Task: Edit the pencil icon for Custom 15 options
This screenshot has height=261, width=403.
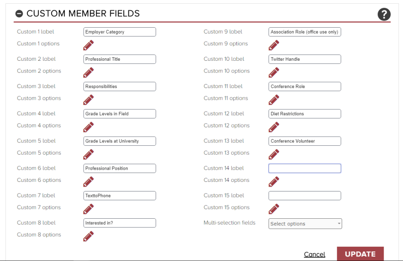Action: click(273, 209)
